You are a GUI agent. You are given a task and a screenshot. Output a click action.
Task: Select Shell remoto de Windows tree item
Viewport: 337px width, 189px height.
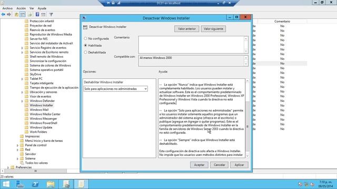(46, 57)
